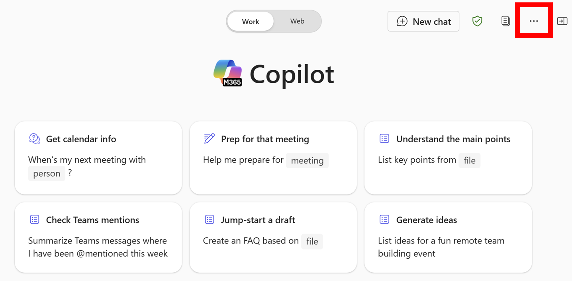Click the file chip under Understand the main points
Viewport: 572px width, 281px height.
click(x=470, y=160)
